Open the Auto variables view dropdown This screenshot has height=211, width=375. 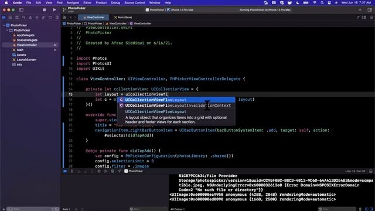click(x=66, y=209)
